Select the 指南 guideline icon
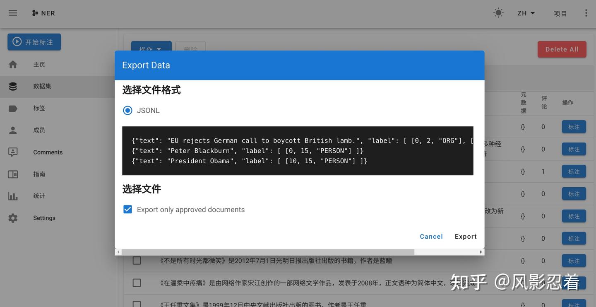 [13, 174]
